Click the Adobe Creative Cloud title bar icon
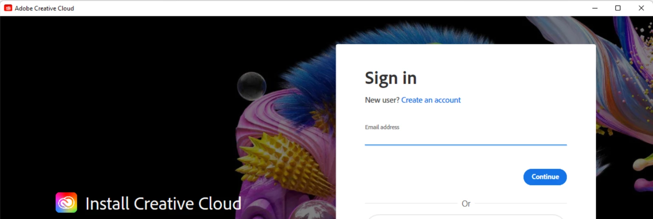 [x=8, y=8]
